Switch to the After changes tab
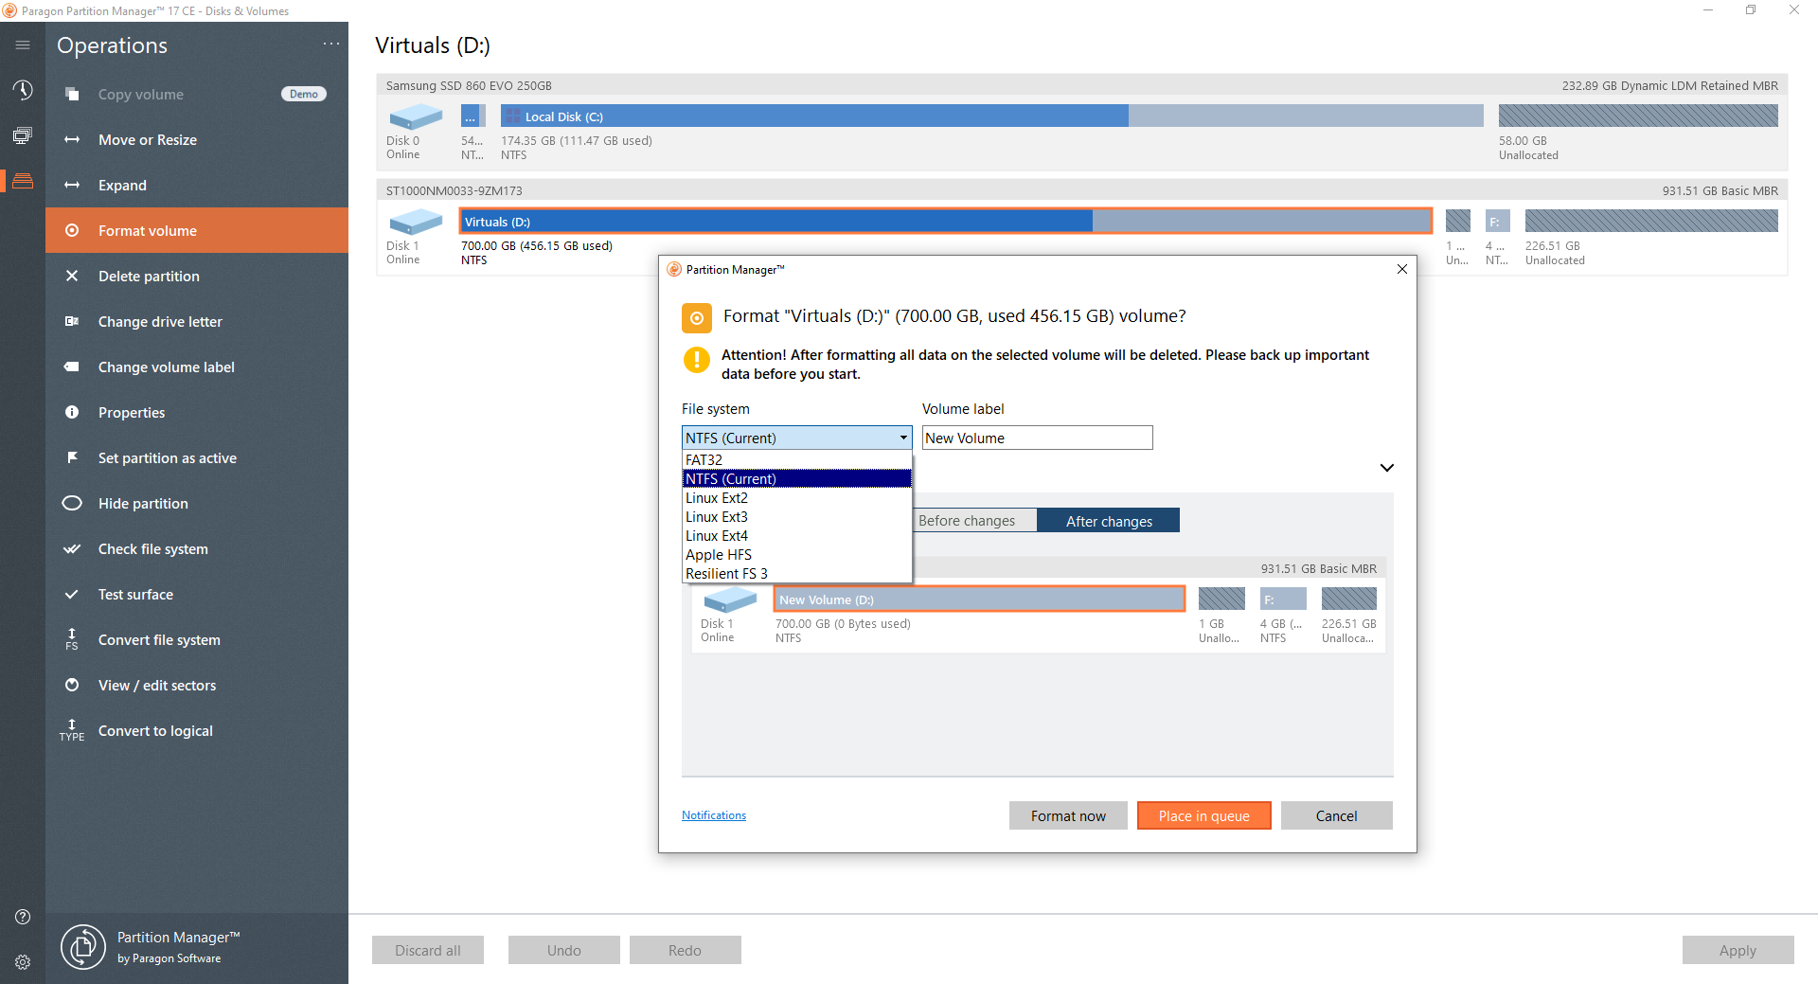Screen dimensions: 1818x984 (1108, 520)
